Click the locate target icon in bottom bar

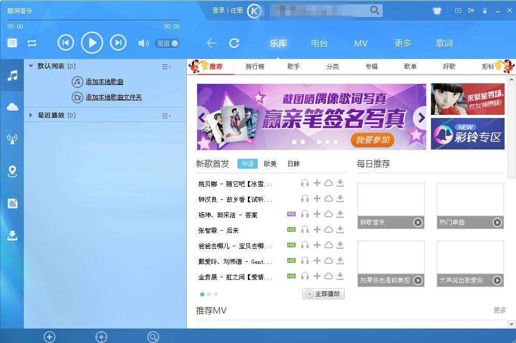click(101, 337)
